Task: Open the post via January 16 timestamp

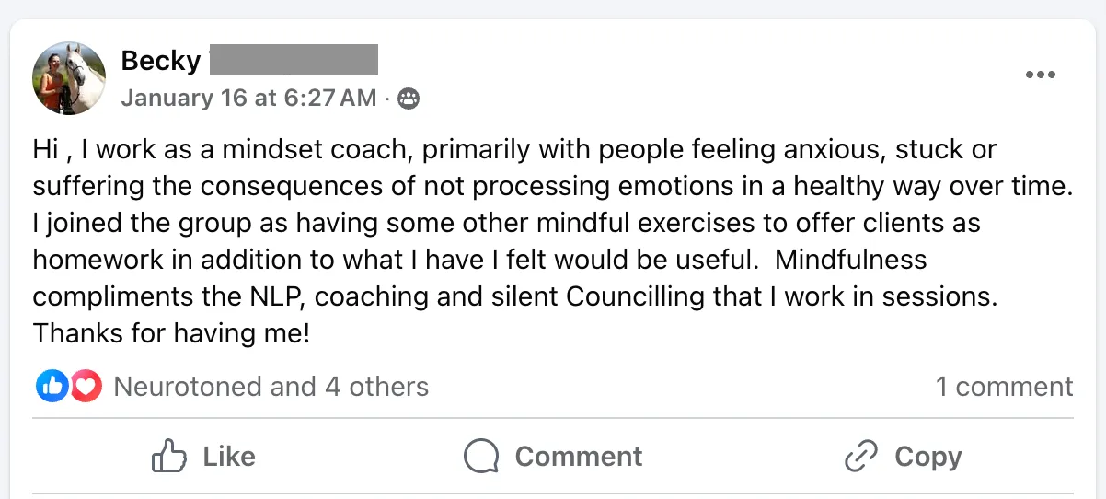Action: (x=248, y=98)
